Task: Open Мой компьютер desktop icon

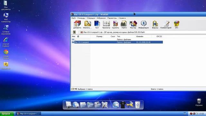Action: (6, 18)
